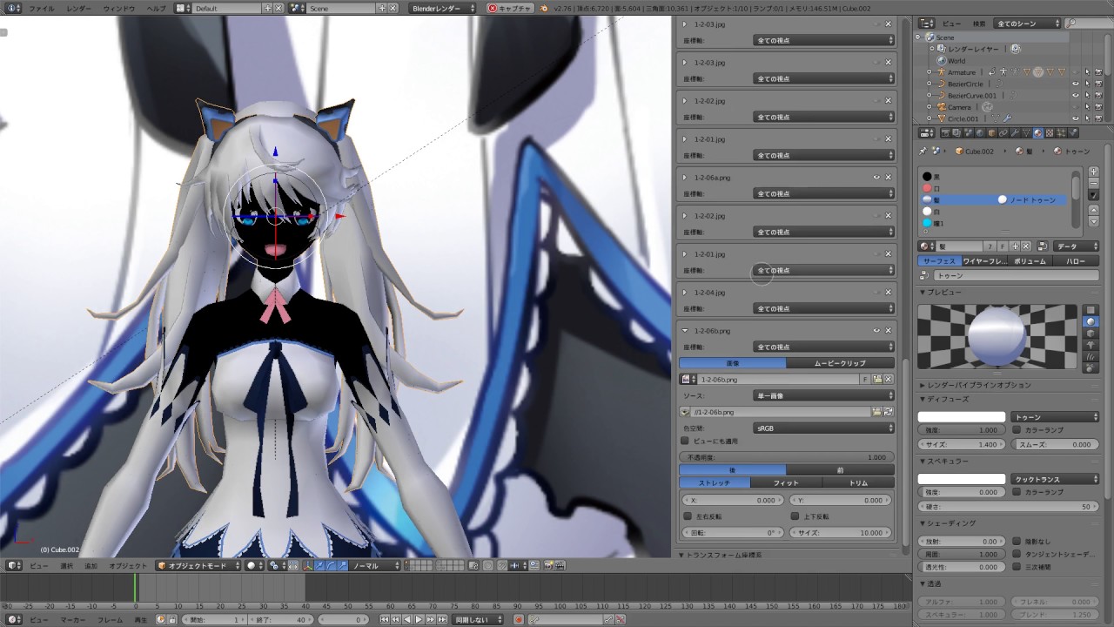Image resolution: width=1114 pixels, height=627 pixels.
Task: Toggle visibility of BezierCircle in outliner
Action: [x=1076, y=84]
